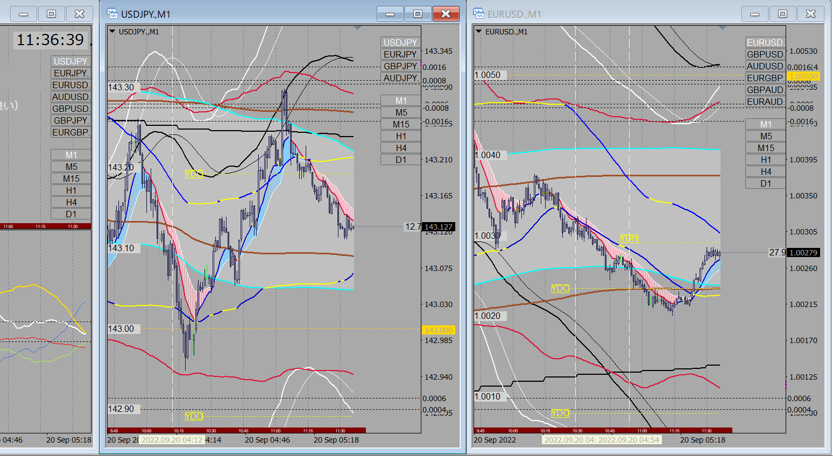833x456 pixels.
Task: Choose AUDUSD in the left chart symbol list
Action: (71, 97)
